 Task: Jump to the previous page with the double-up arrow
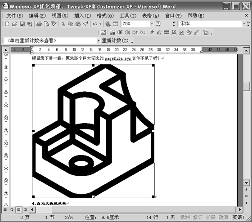point(246,190)
